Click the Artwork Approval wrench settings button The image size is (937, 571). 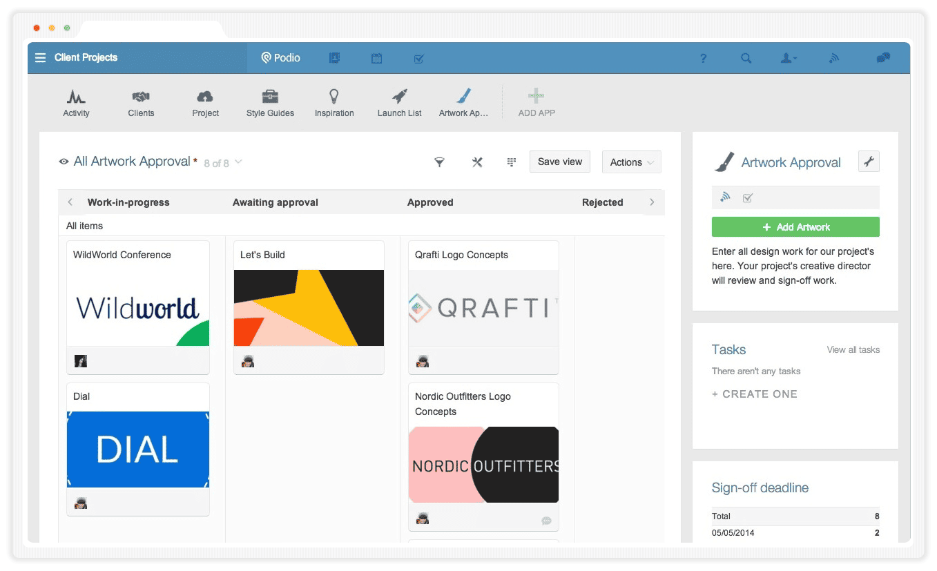tap(869, 162)
